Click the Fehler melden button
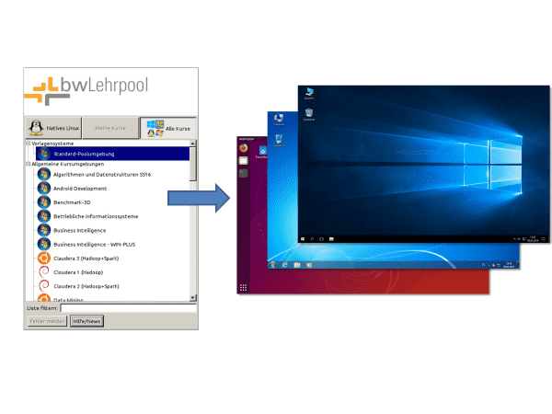The image size is (552, 414). (x=47, y=321)
